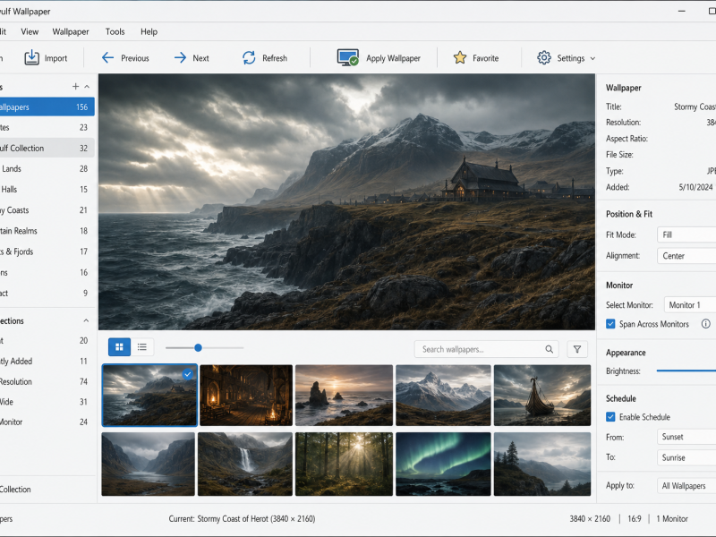Screen dimensions: 716x537
Task: Open the Alignment Center dropdown
Action: point(686,256)
